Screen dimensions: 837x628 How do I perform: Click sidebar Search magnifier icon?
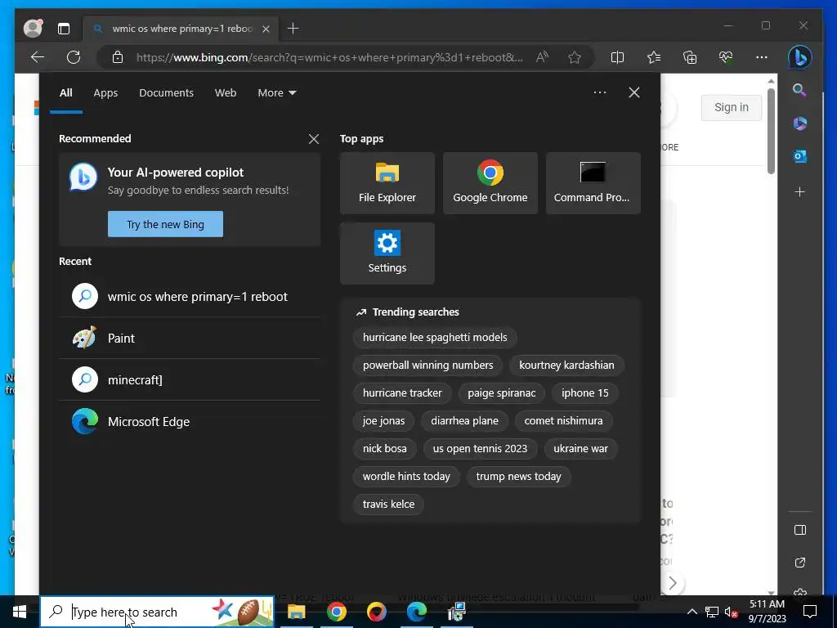coord(799,90)
